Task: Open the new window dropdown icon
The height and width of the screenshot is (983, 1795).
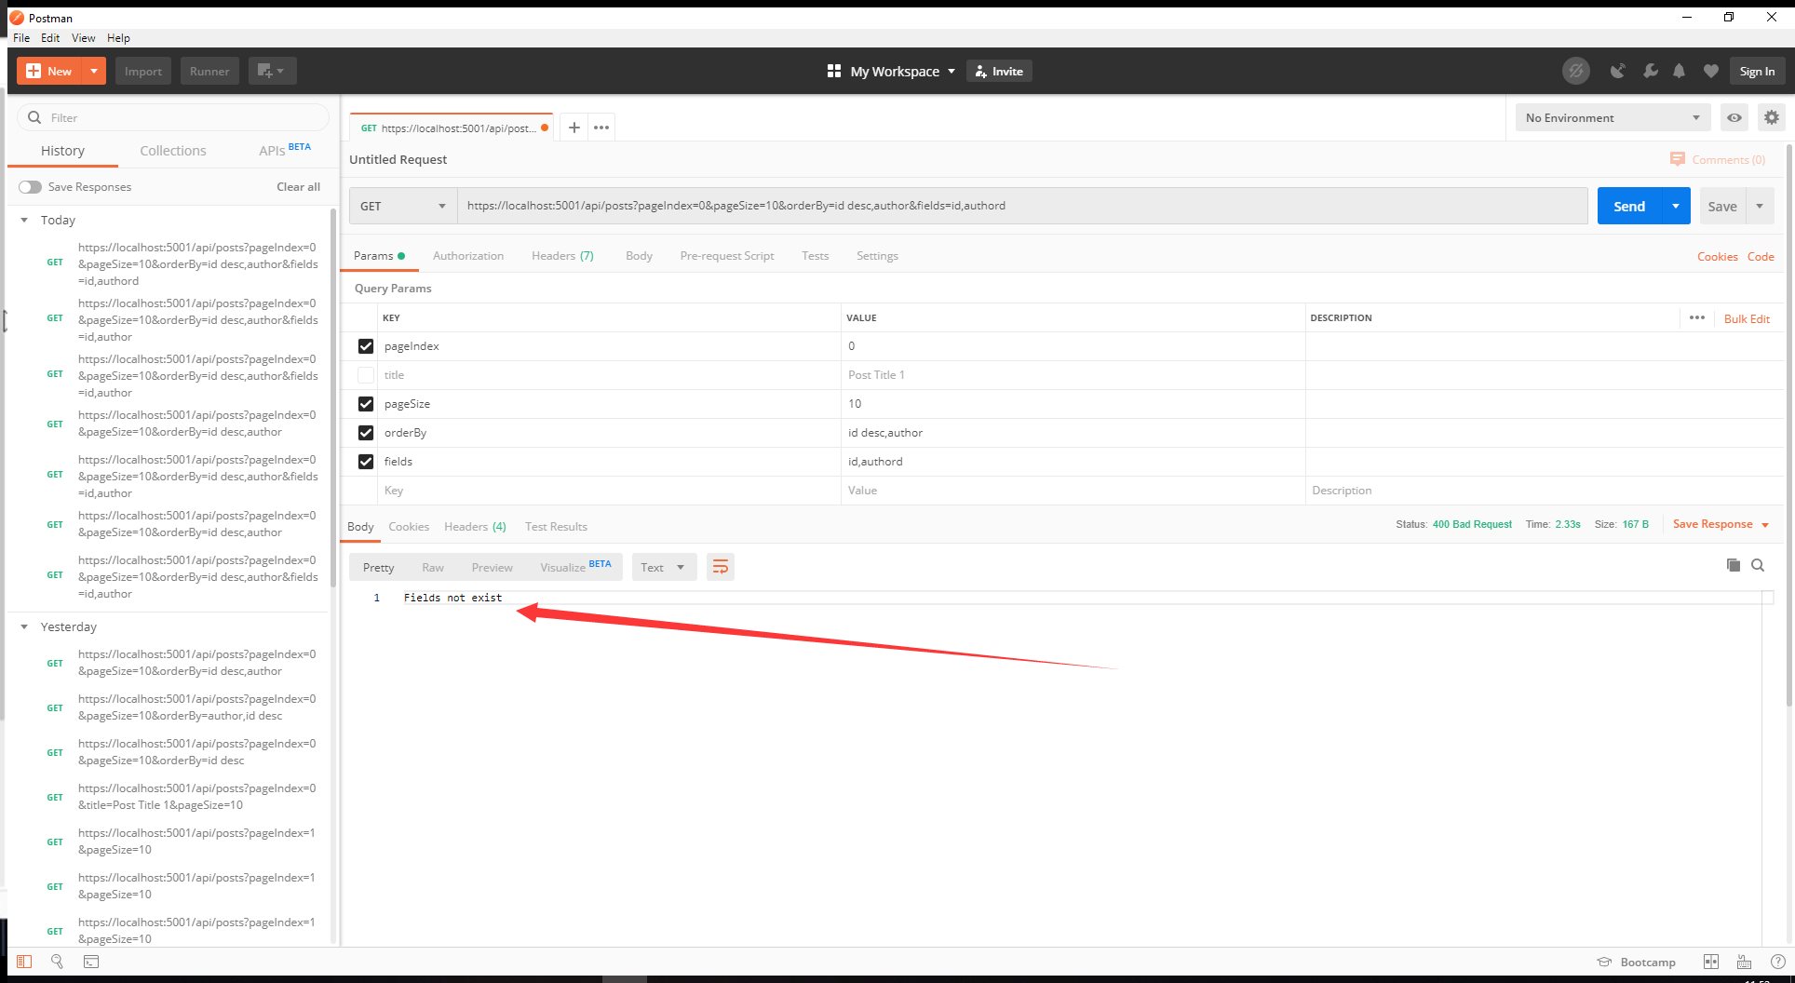Action: pyautogui.click(x=272, y=71)
